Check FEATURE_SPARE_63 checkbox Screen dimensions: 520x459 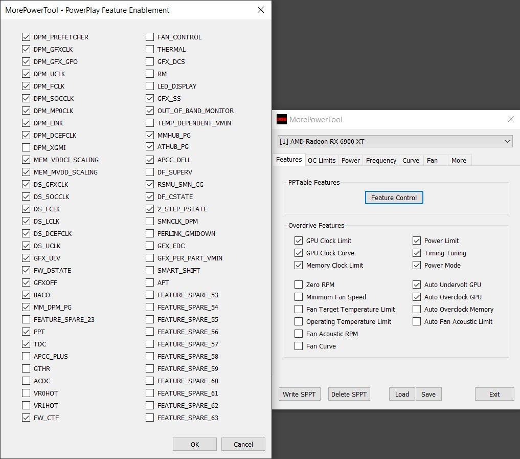click(150, 418)
